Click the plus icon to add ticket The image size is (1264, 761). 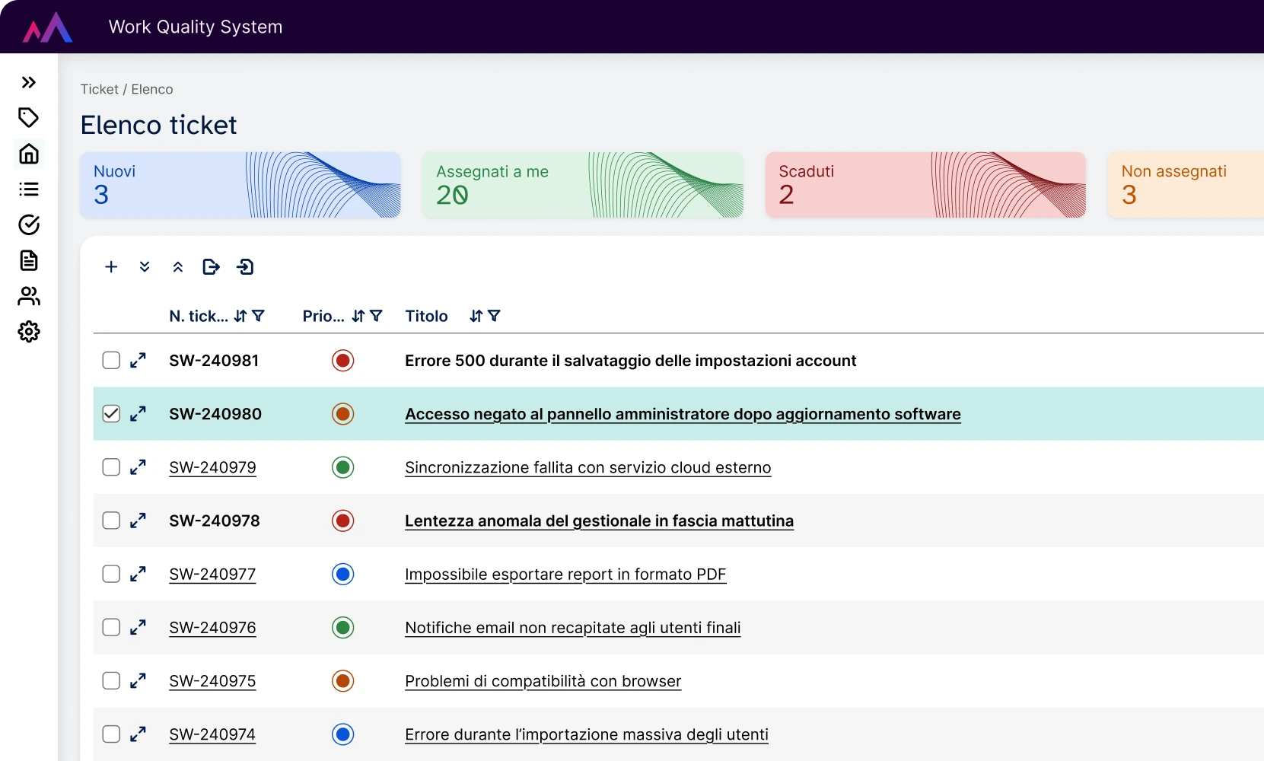pos(111,267)
